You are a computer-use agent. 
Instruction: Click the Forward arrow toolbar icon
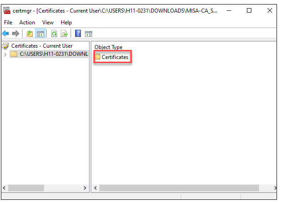(x=16, y=34)
